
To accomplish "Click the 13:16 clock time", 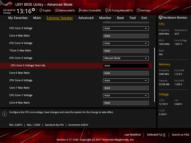I will pyautogui.click(x=24, y=11).
